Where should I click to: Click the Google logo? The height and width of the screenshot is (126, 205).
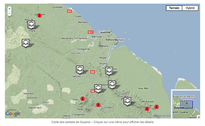coord(13,114)
